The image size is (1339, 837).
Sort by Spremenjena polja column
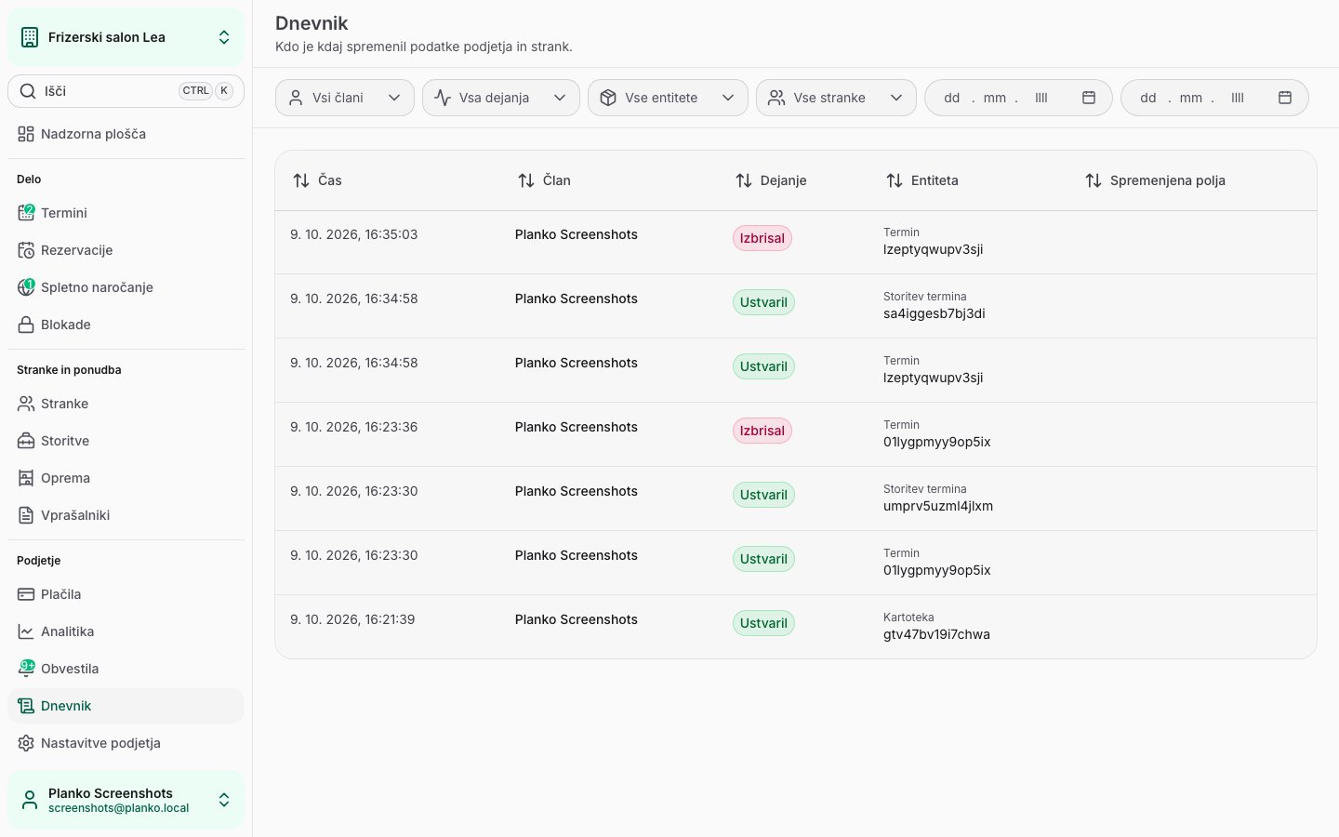(x=1155, y=180)
